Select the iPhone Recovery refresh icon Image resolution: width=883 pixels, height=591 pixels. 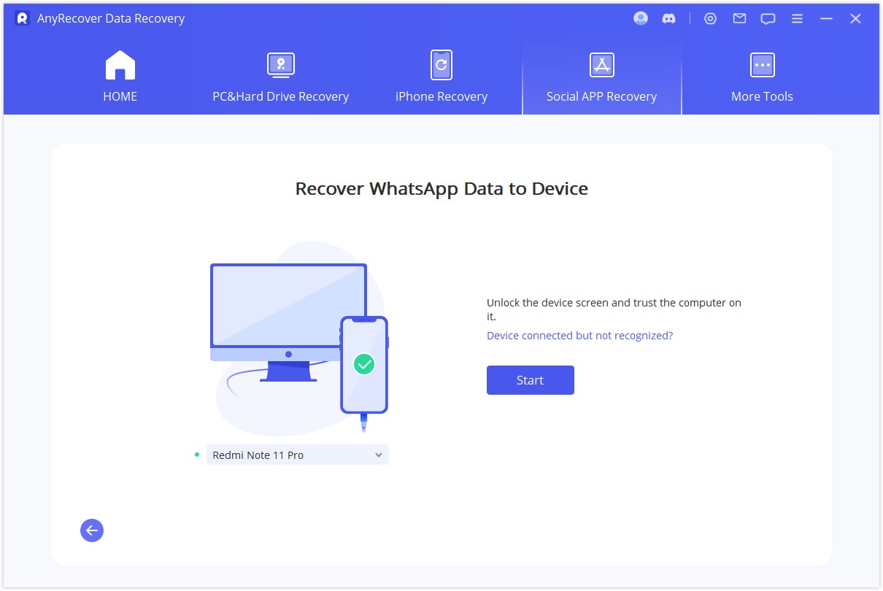click(441, 64)
